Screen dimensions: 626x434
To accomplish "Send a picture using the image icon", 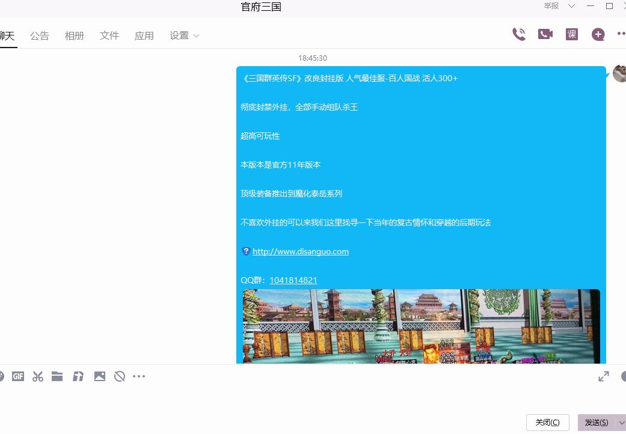I will click(x=100, y=376).
